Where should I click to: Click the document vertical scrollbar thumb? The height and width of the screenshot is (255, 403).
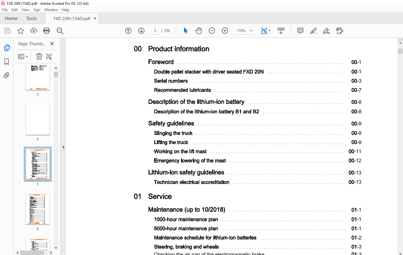pyautogui.click(x=400, y=51)
